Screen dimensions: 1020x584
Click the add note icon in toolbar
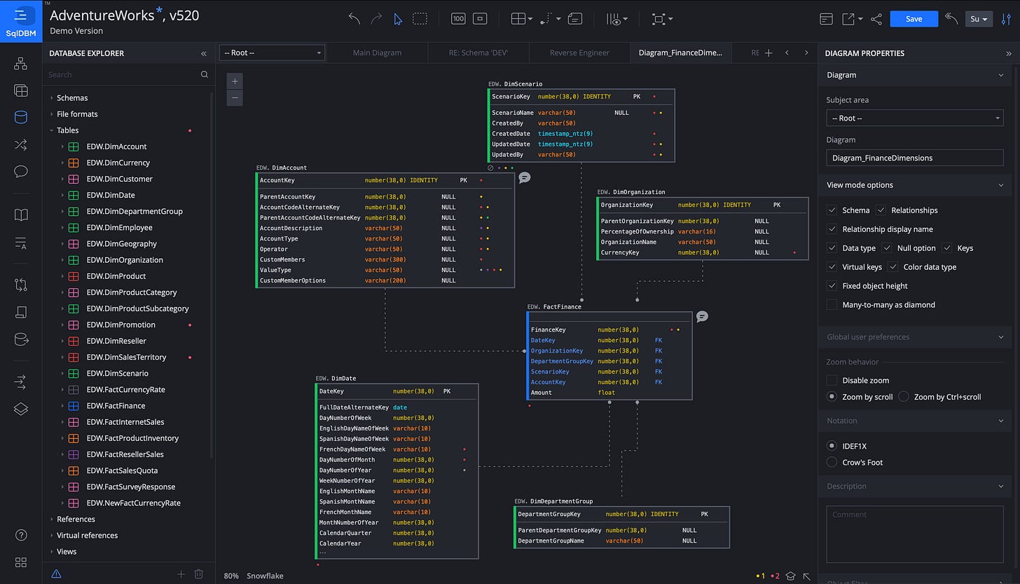(574, 19)
